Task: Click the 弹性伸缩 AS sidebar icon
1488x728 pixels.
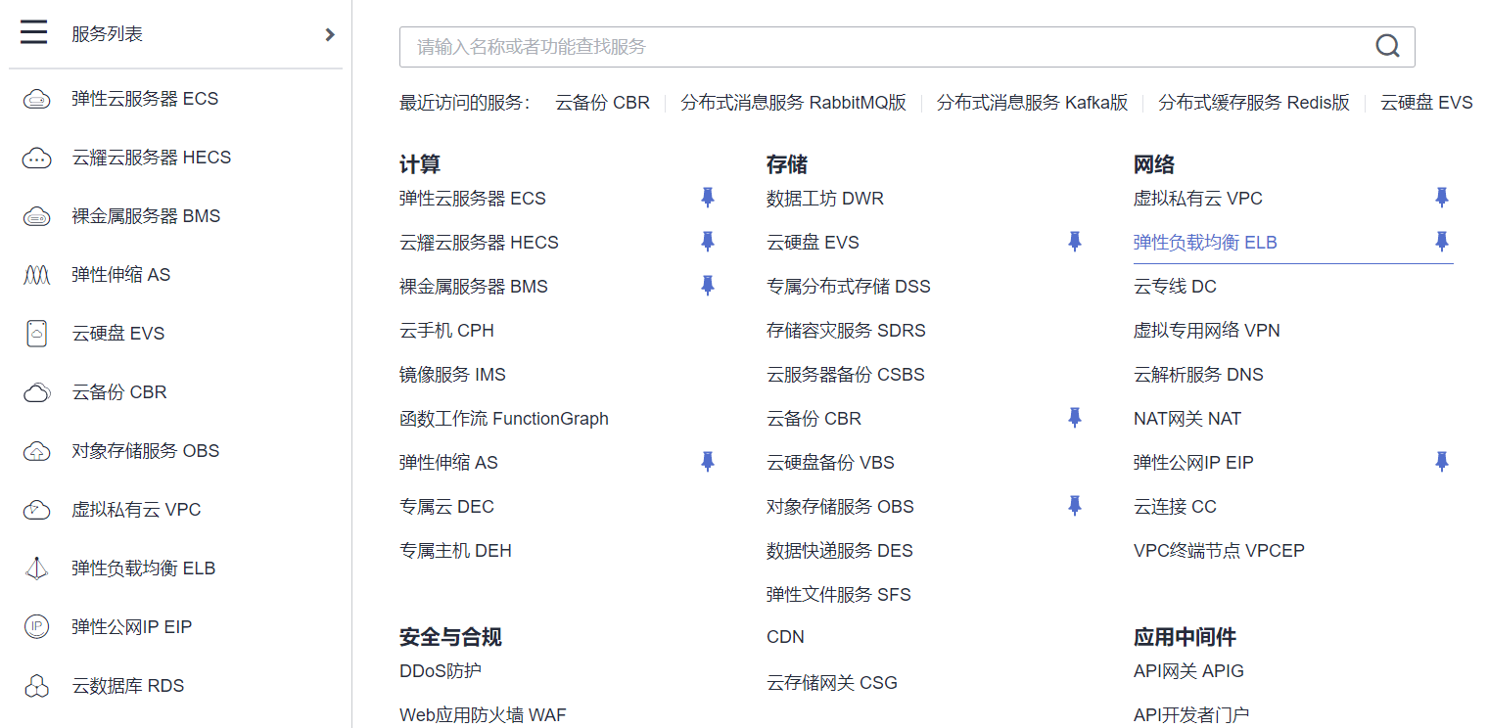Action: pyautogui.click(x=36, y=275)
